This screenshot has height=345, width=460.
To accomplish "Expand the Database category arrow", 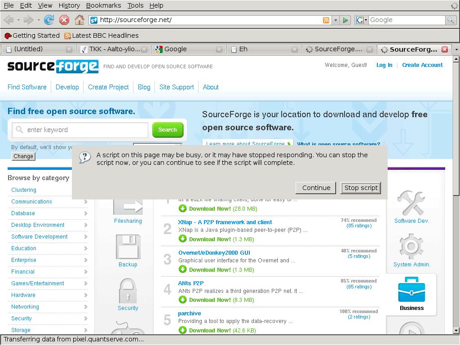I will 86,213.
